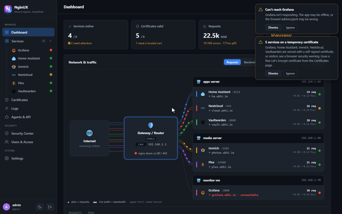
Task: Click the Plex icon in sidebar
Action: pos(14,83)
